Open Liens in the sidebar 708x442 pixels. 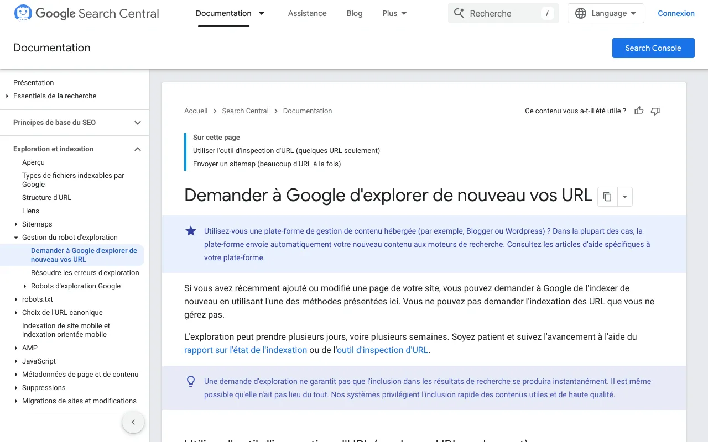(x=30, y=211)
